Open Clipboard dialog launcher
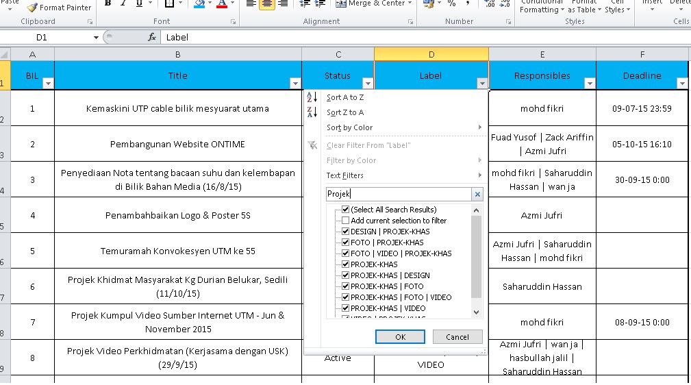This screenshot has height=385, width=691. point(90,22)
